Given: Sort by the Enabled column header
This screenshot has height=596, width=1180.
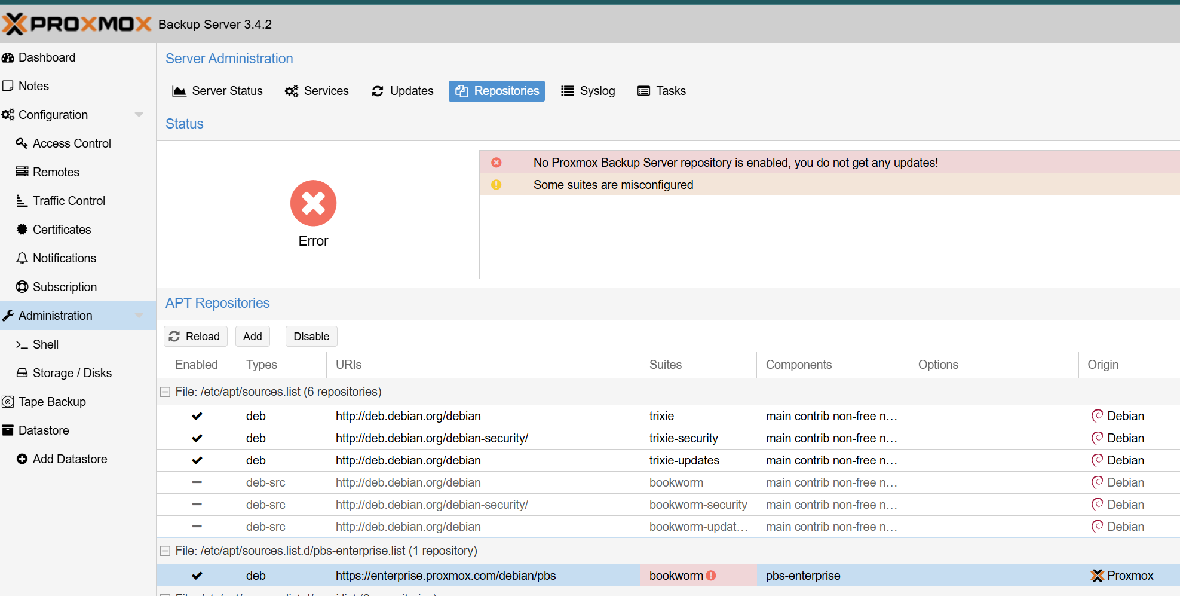Looking at the screenshot, I should point(197,365).
